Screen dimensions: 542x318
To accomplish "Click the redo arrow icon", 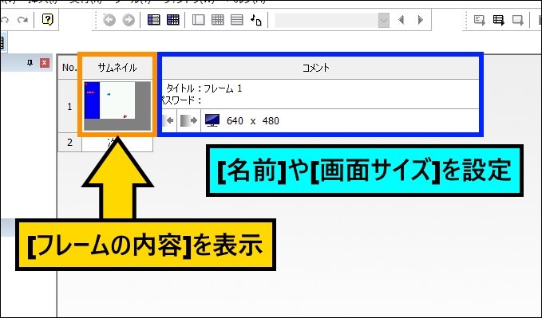I will pyautogui.click(x=23, y=20).
